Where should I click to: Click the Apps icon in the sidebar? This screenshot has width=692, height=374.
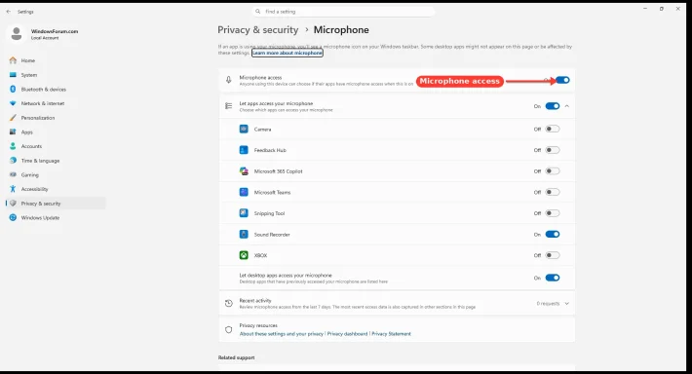pyautogui.click(x=13, y=131)
